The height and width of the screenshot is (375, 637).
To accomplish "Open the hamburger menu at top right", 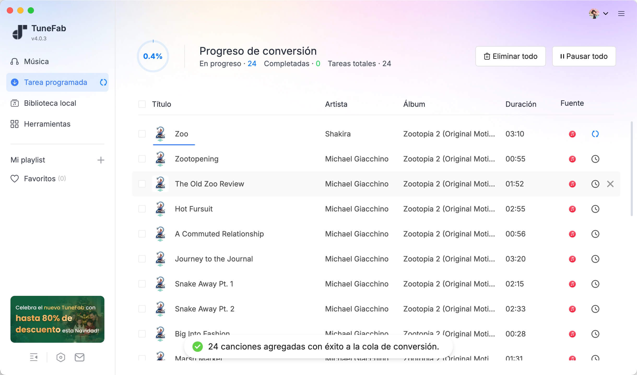I will tap(621, 14).
